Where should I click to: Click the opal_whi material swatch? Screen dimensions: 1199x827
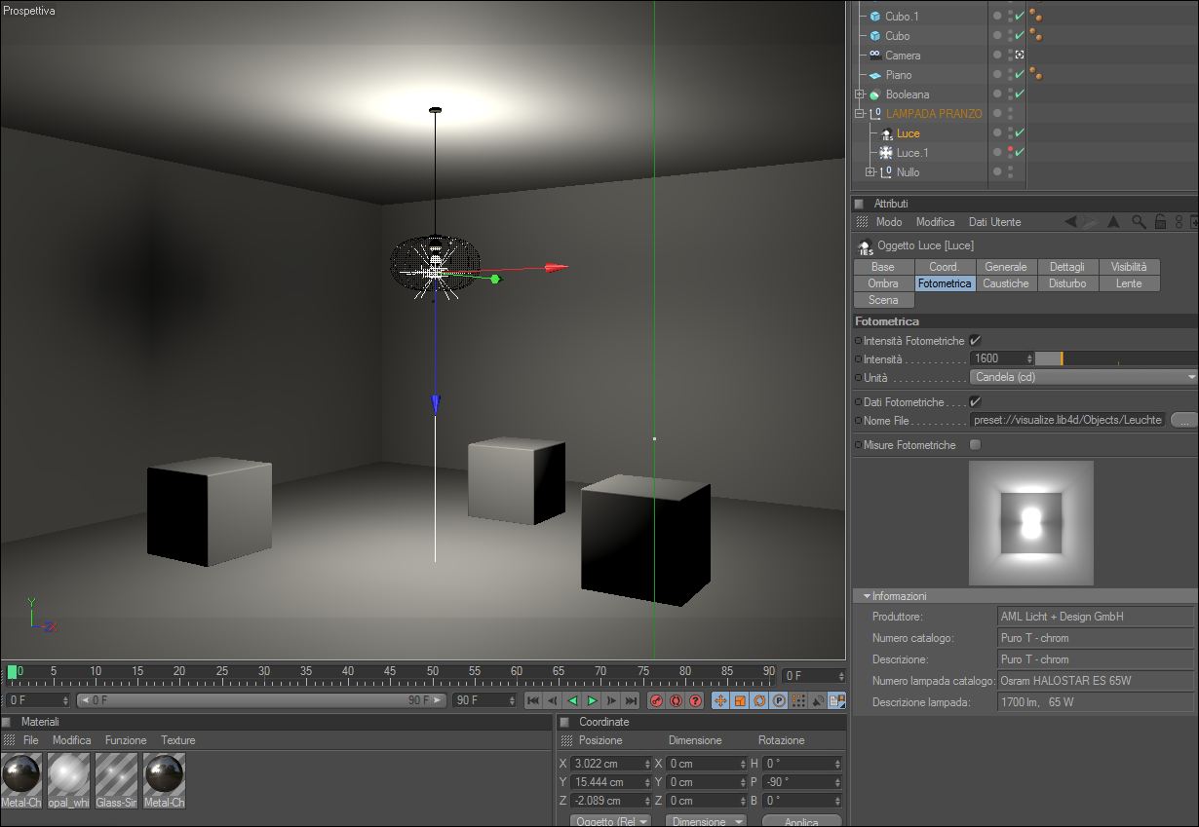pyautogui.click(x=69, y=781)
